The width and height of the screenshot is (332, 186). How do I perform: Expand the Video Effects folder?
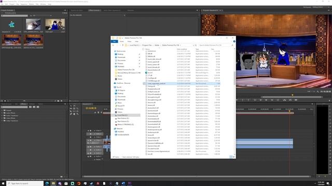click(2, 118)
